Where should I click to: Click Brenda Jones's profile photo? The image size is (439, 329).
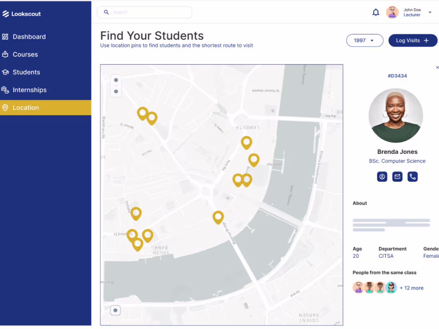pyautogui.click(x=395, y=116)
